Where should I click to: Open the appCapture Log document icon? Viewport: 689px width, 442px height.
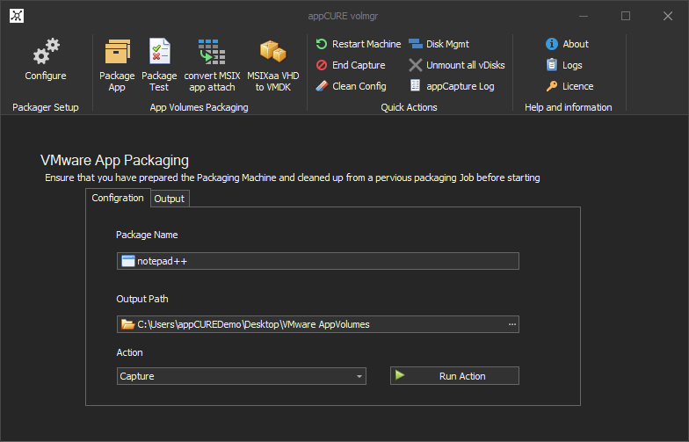coord(415,85)
